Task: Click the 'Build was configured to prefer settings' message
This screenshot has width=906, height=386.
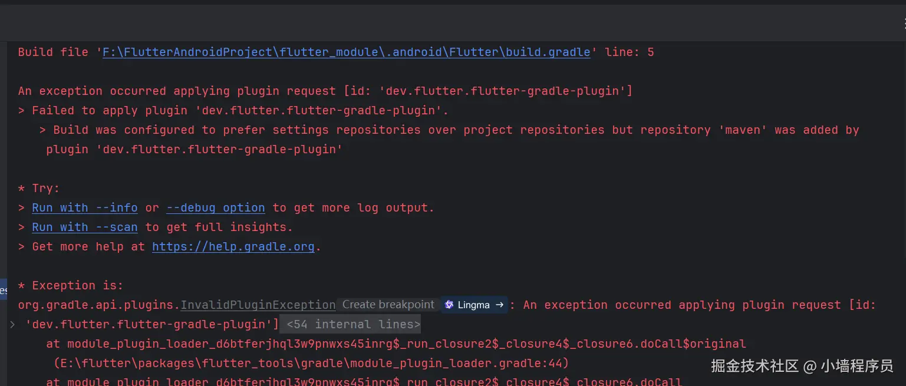Action: pos(448,130)
